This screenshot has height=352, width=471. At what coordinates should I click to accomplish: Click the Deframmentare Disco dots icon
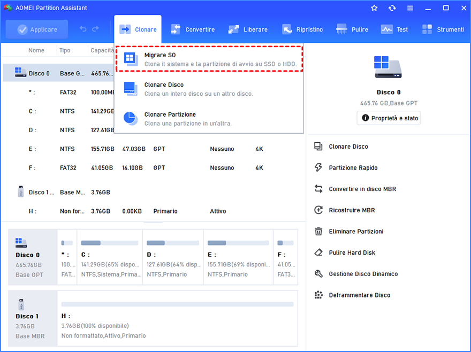click(318, 295)
